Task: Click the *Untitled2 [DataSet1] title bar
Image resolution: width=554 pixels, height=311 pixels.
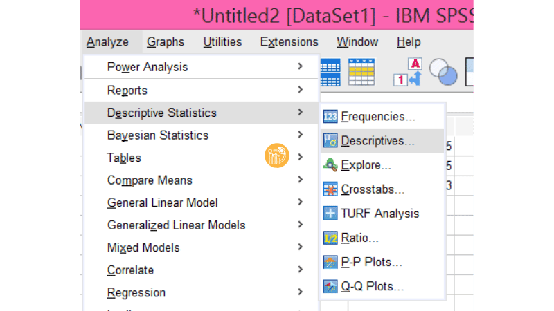Action: pyautogui.click(x=277, y=15)
